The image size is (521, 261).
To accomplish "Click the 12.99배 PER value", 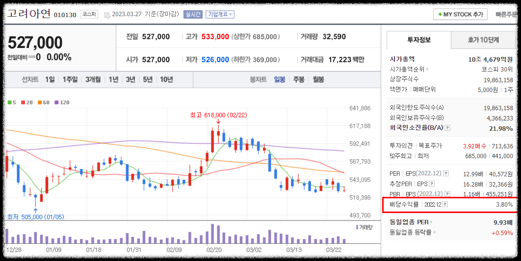I will (x=473, y=174).
